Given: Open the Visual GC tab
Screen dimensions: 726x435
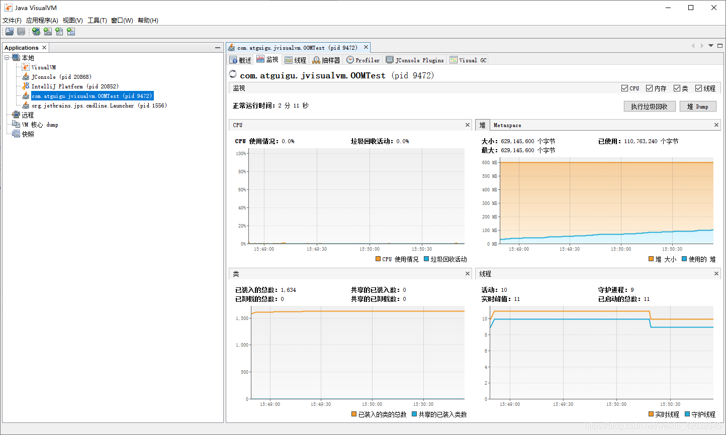Looking at the screenshot, I should click(x=468, y=60).
